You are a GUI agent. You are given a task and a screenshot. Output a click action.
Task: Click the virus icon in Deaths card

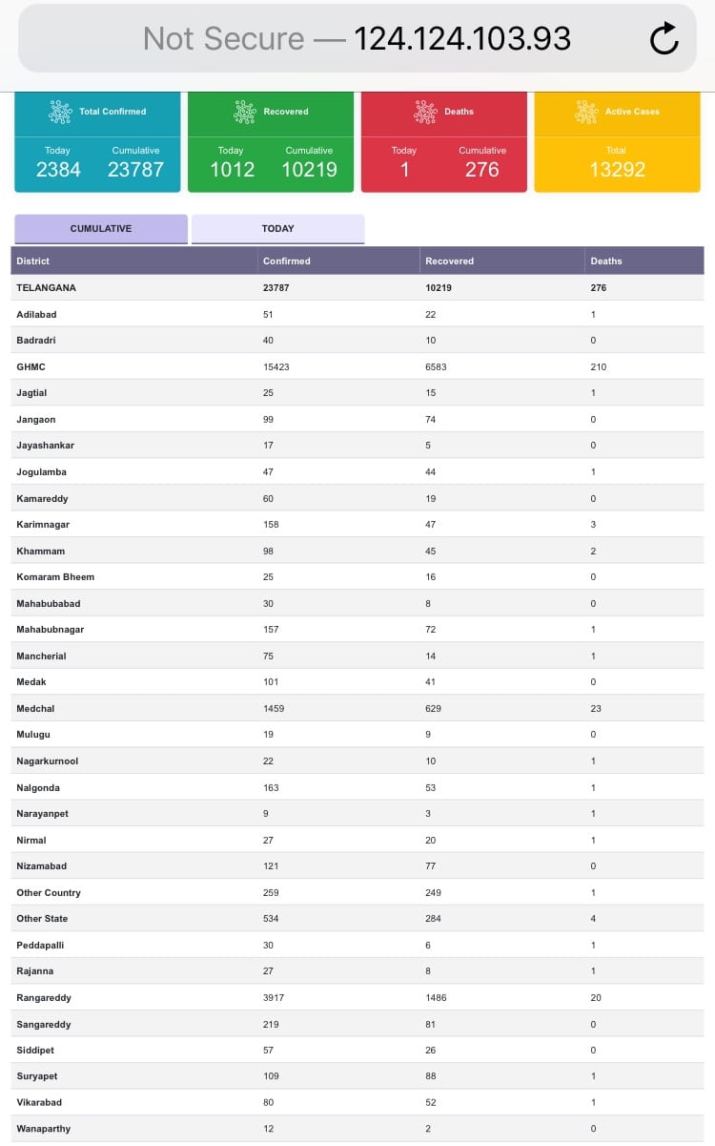pyautogui.click(x=425, y=112)
